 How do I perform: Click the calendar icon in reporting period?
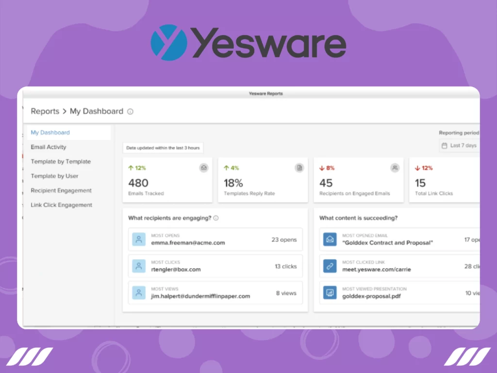[x=445, y=146]
